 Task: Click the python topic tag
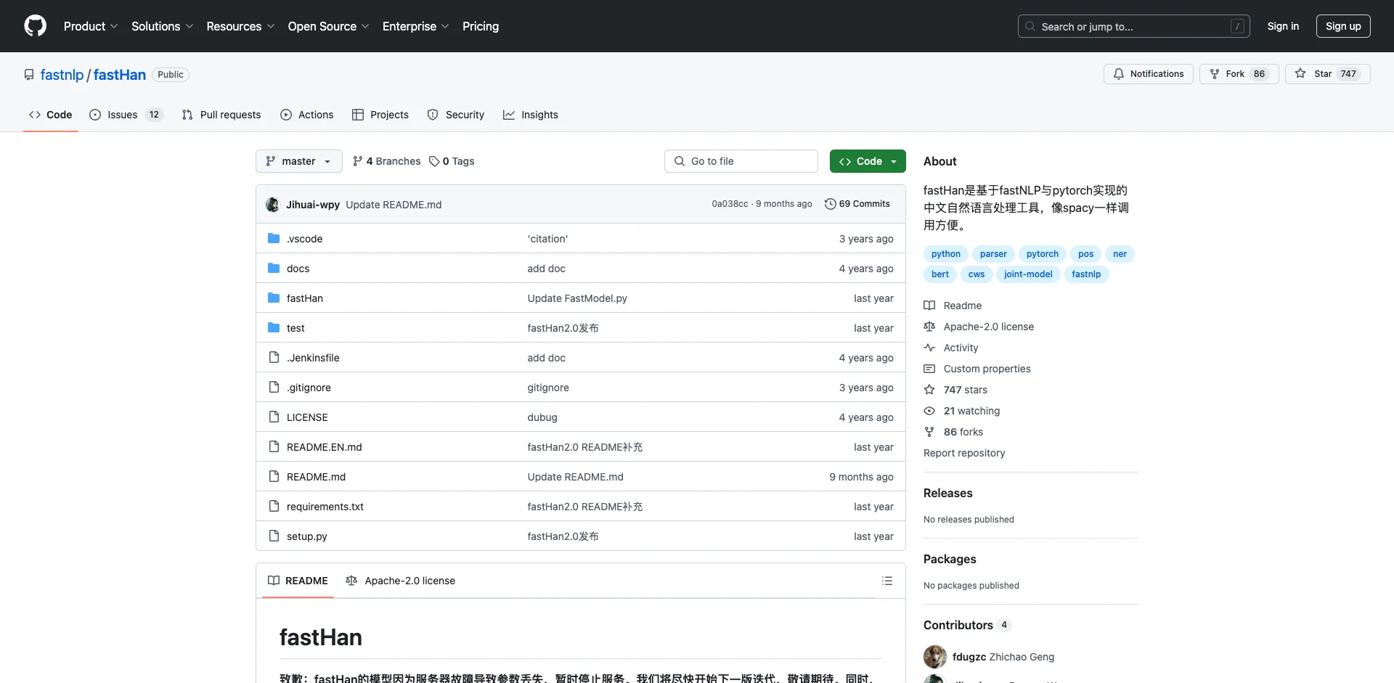[x=946, y=254]
